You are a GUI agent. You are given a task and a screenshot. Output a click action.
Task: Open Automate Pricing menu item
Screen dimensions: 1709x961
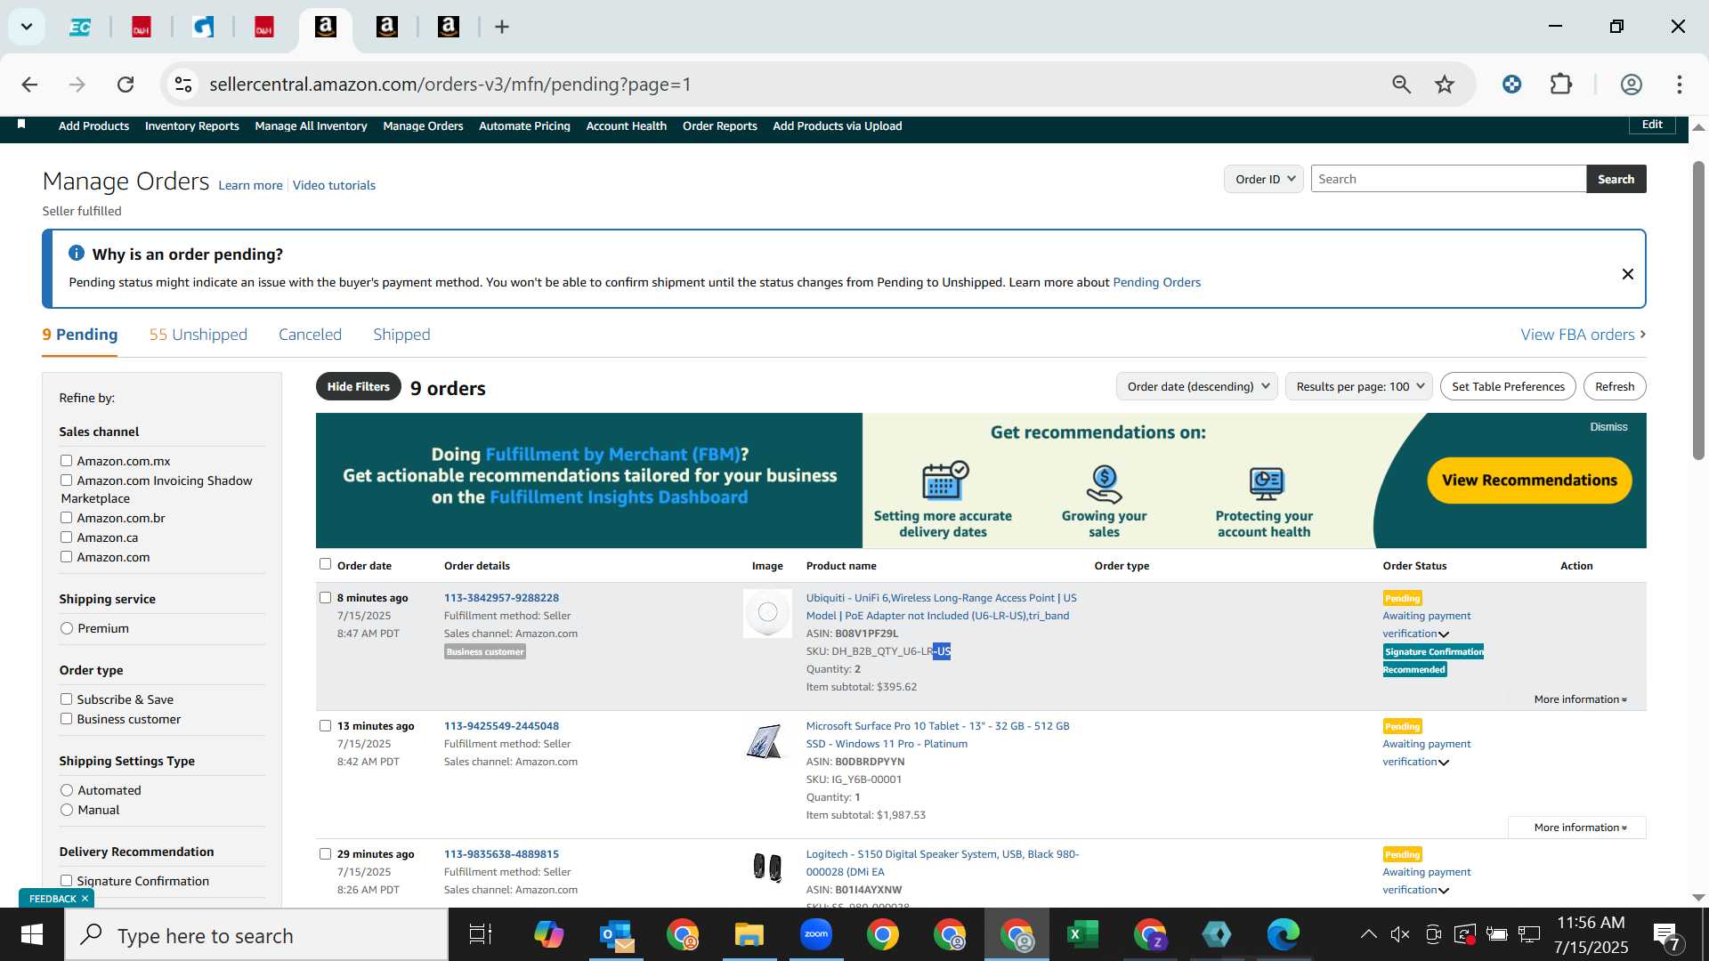point(524,125)
